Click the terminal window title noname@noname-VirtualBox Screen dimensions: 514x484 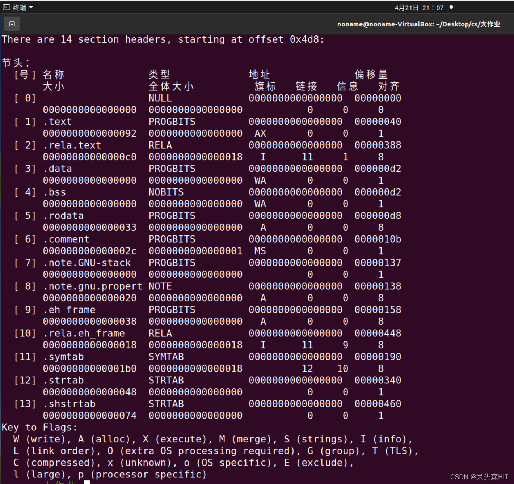click(x=418, y=24)
